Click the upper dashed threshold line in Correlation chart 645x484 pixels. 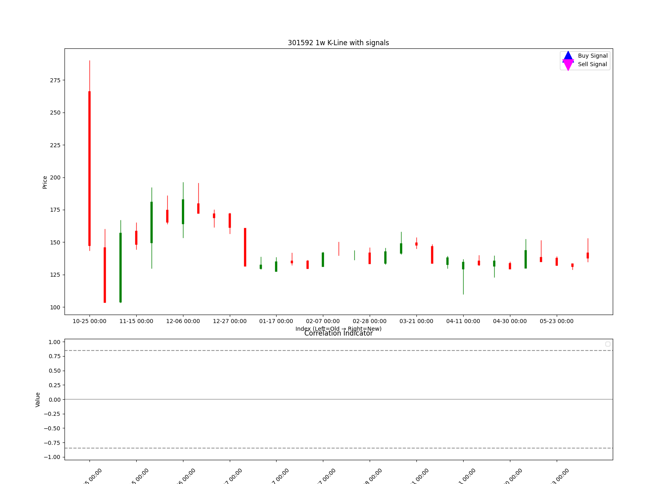pos(339,350)
